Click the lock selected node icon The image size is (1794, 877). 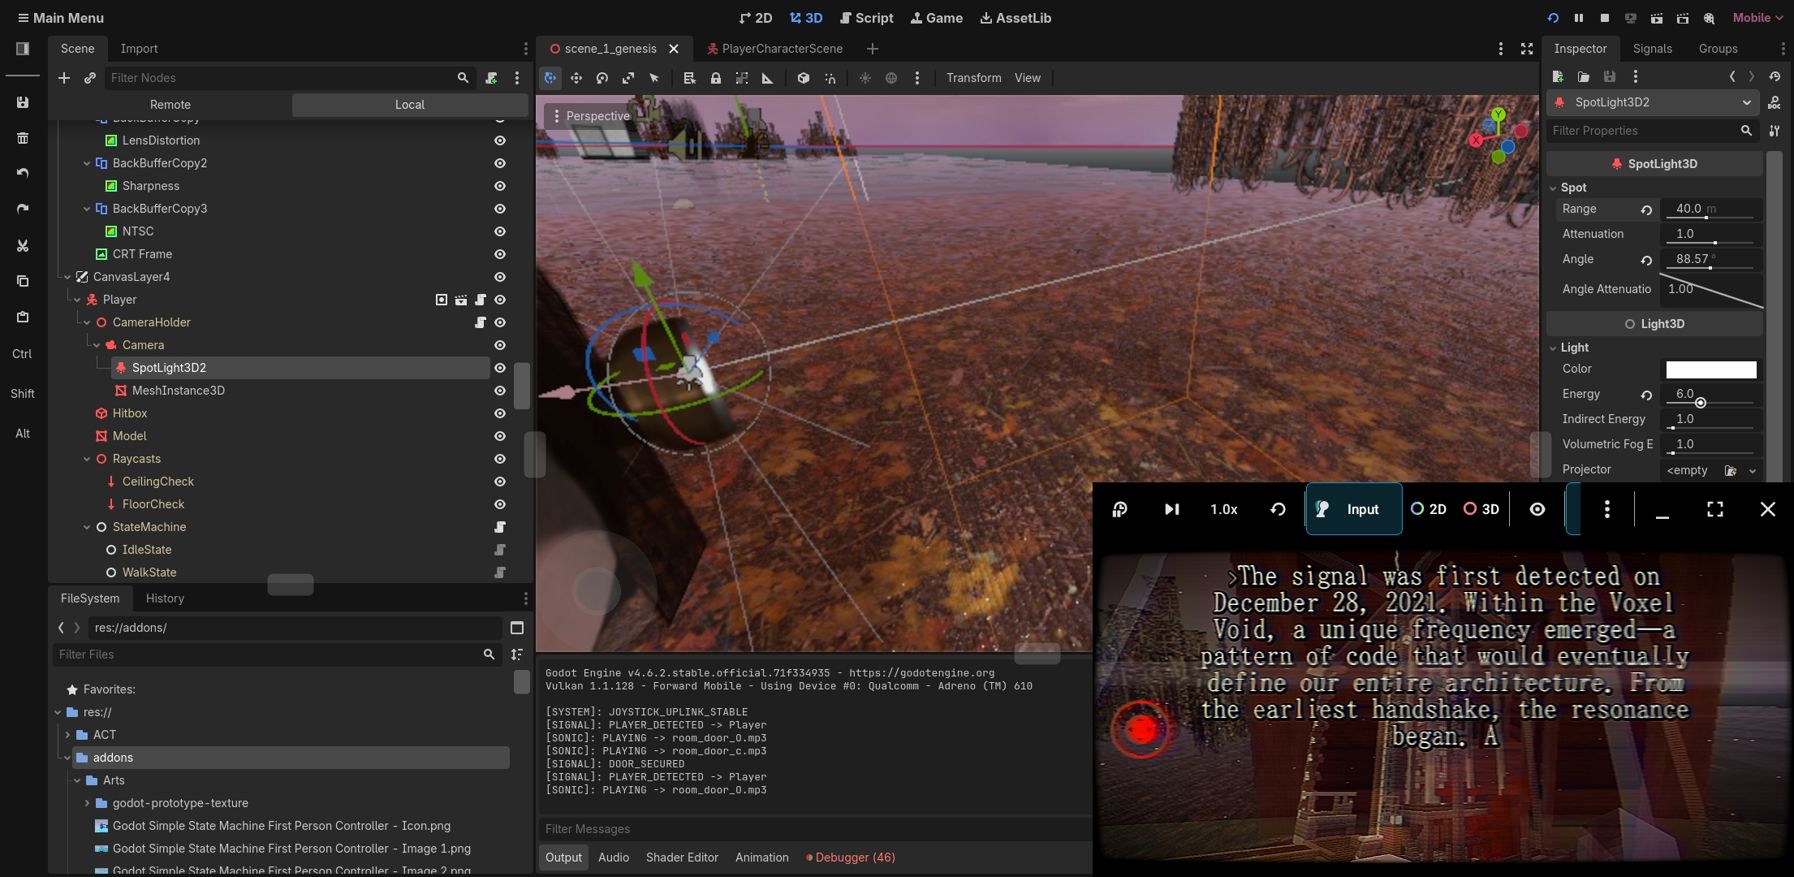(715, 78)
